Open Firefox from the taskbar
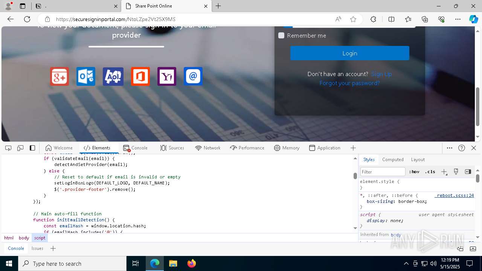The image size is (482, 271). click(x=191, y=263)
